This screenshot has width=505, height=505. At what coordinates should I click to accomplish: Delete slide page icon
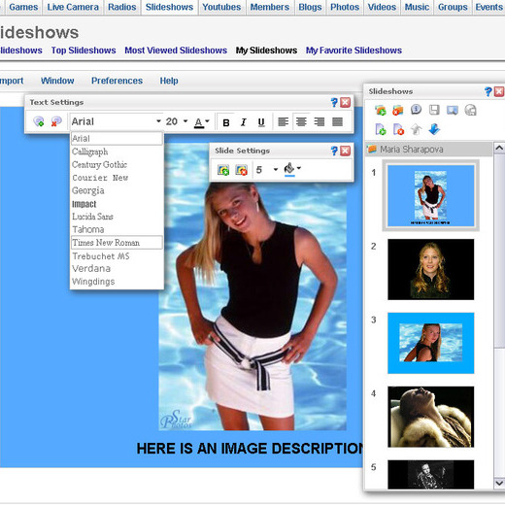pyautogui.click(x=398, y=129)
